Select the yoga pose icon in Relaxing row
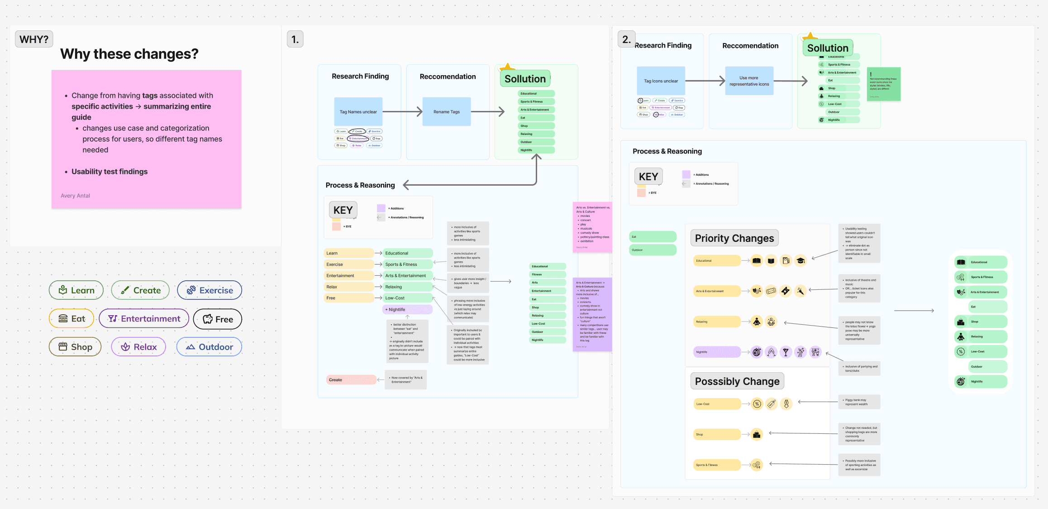Viewport: 1048px width, 509px height. click(772, 322)
